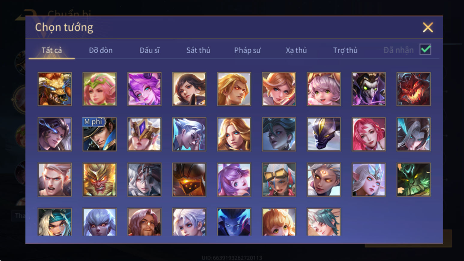Image resolution: width=464 pixels, height=261 pixels.
Task: Select the blue-skinned dark hero portrait
Action: pyautogui.click(x=234, y=222)
